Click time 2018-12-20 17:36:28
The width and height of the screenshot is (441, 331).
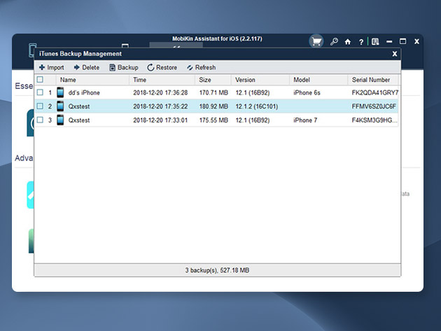[160, 93]
